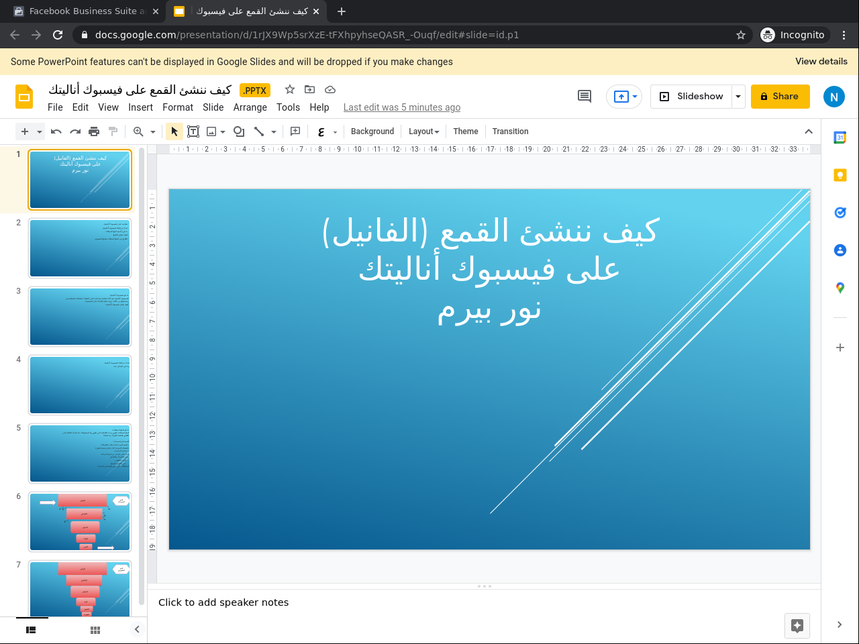Open Google Maps side panel

click(x=840, y=288)
